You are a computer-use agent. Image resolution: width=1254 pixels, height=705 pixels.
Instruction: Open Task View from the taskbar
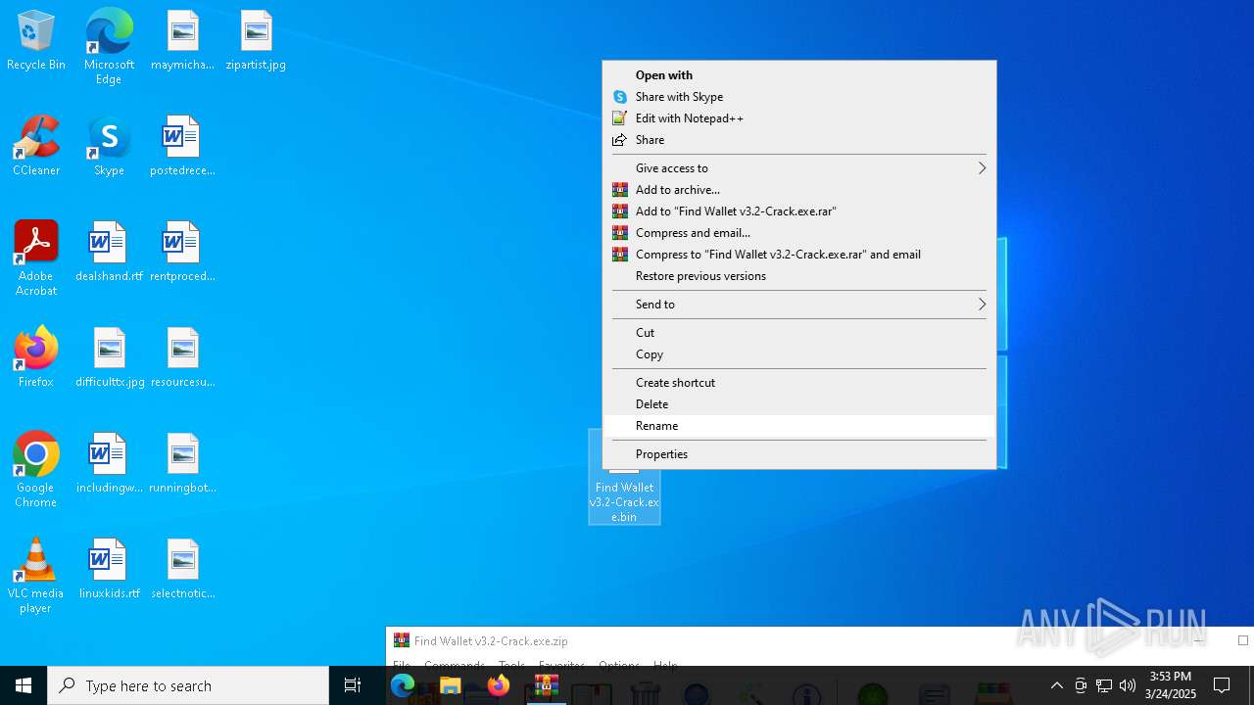[x=353, y=685]
